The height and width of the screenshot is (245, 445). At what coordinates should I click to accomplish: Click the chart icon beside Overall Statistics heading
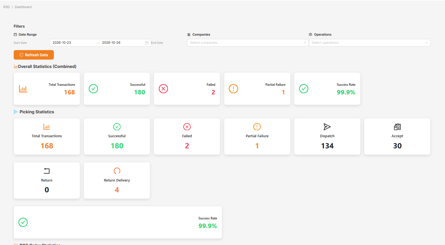coord(16,67)
